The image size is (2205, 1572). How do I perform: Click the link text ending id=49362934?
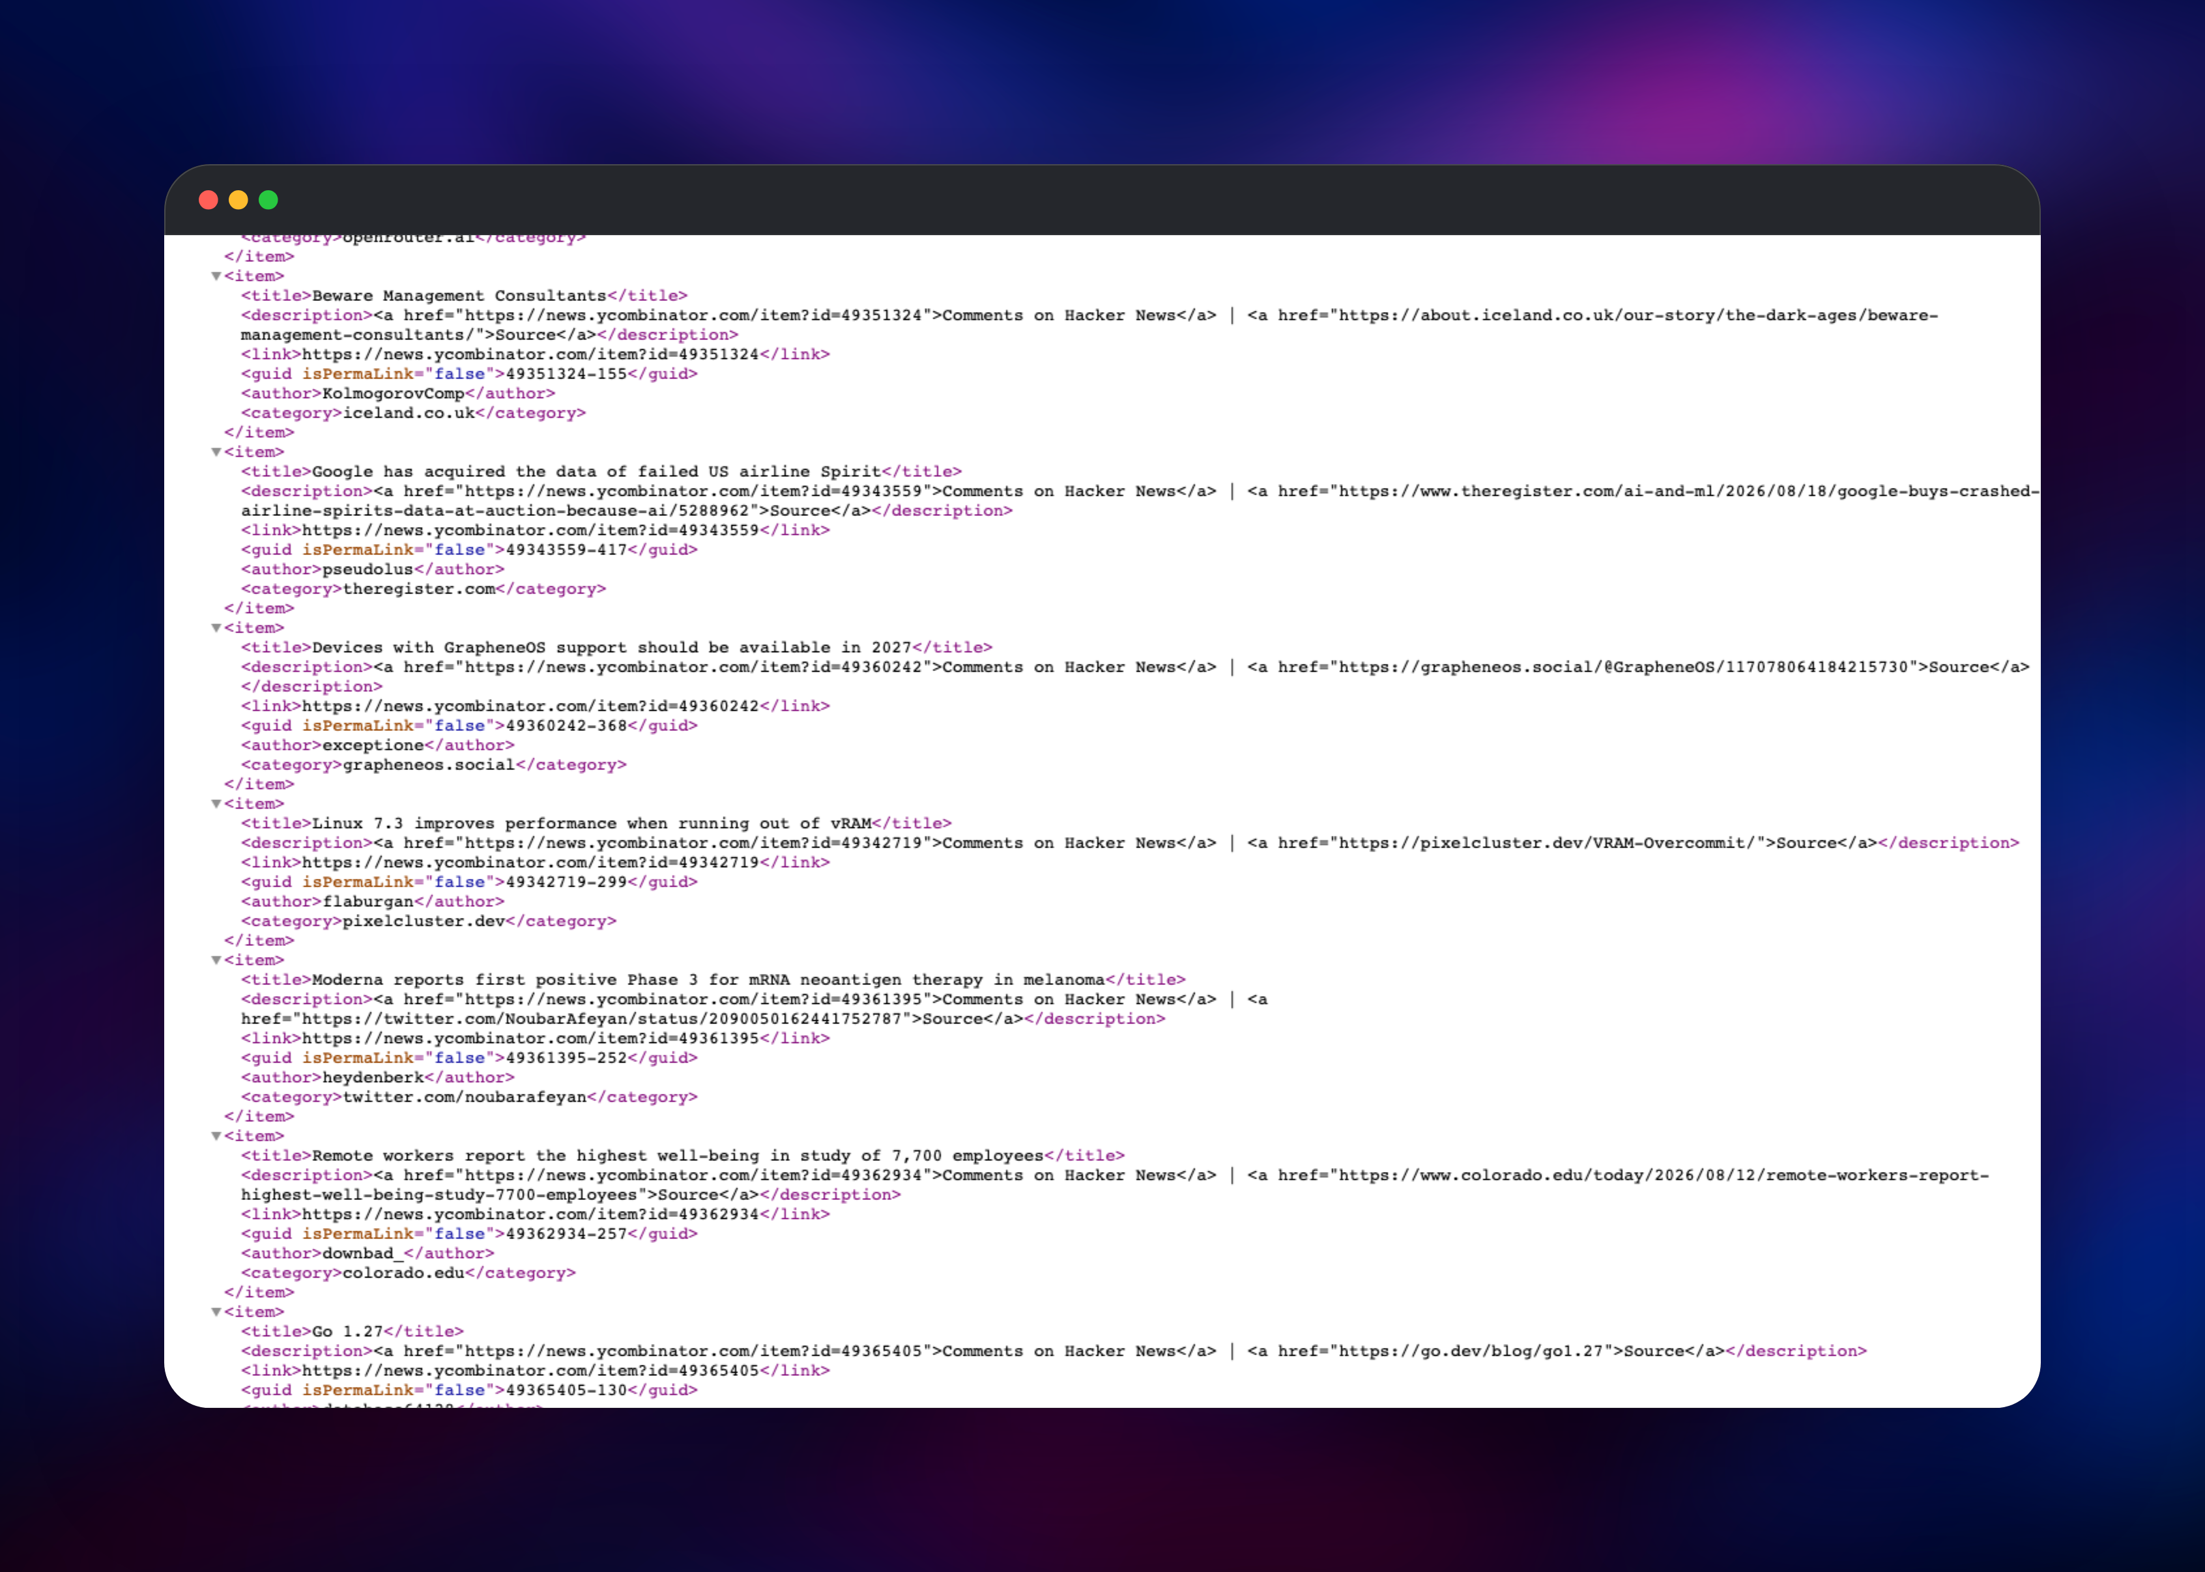click(x=530, y=1215)
